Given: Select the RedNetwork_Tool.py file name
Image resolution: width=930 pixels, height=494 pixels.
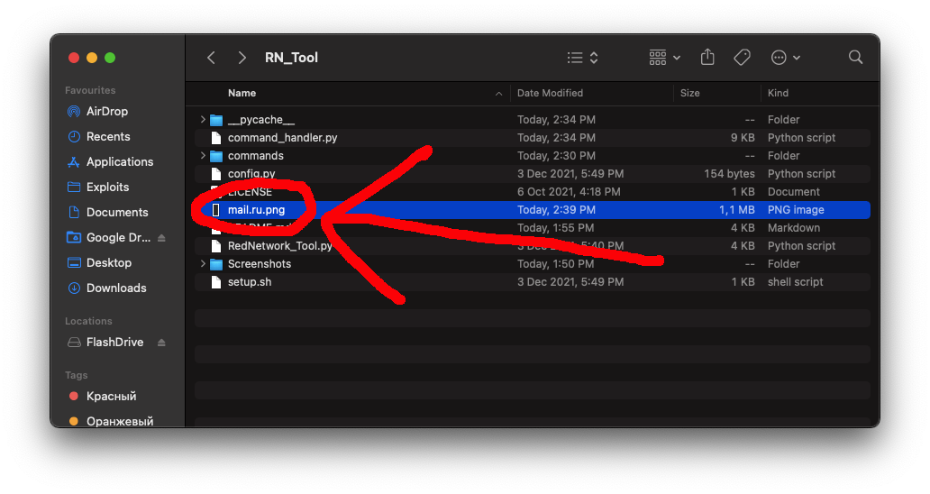Looking at the screenshot, I should pos(280,246).
